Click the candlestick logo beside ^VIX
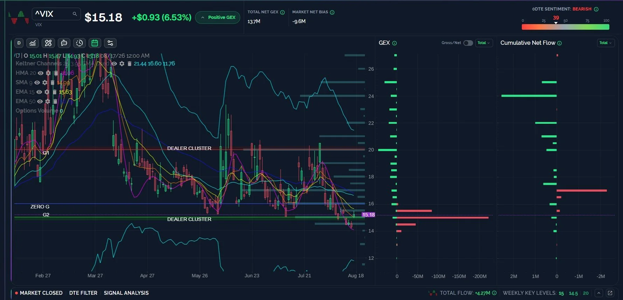The height and width of the screenshot is (300, 623). pyautogui.click(x=19, y=17)
